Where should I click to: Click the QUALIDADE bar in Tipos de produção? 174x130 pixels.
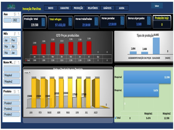pyautogui.click(x=156, y=46)
